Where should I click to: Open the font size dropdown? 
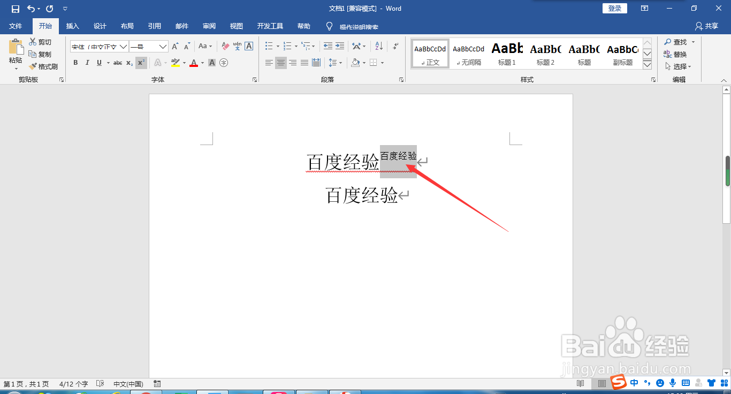click(x=163, y=47)
